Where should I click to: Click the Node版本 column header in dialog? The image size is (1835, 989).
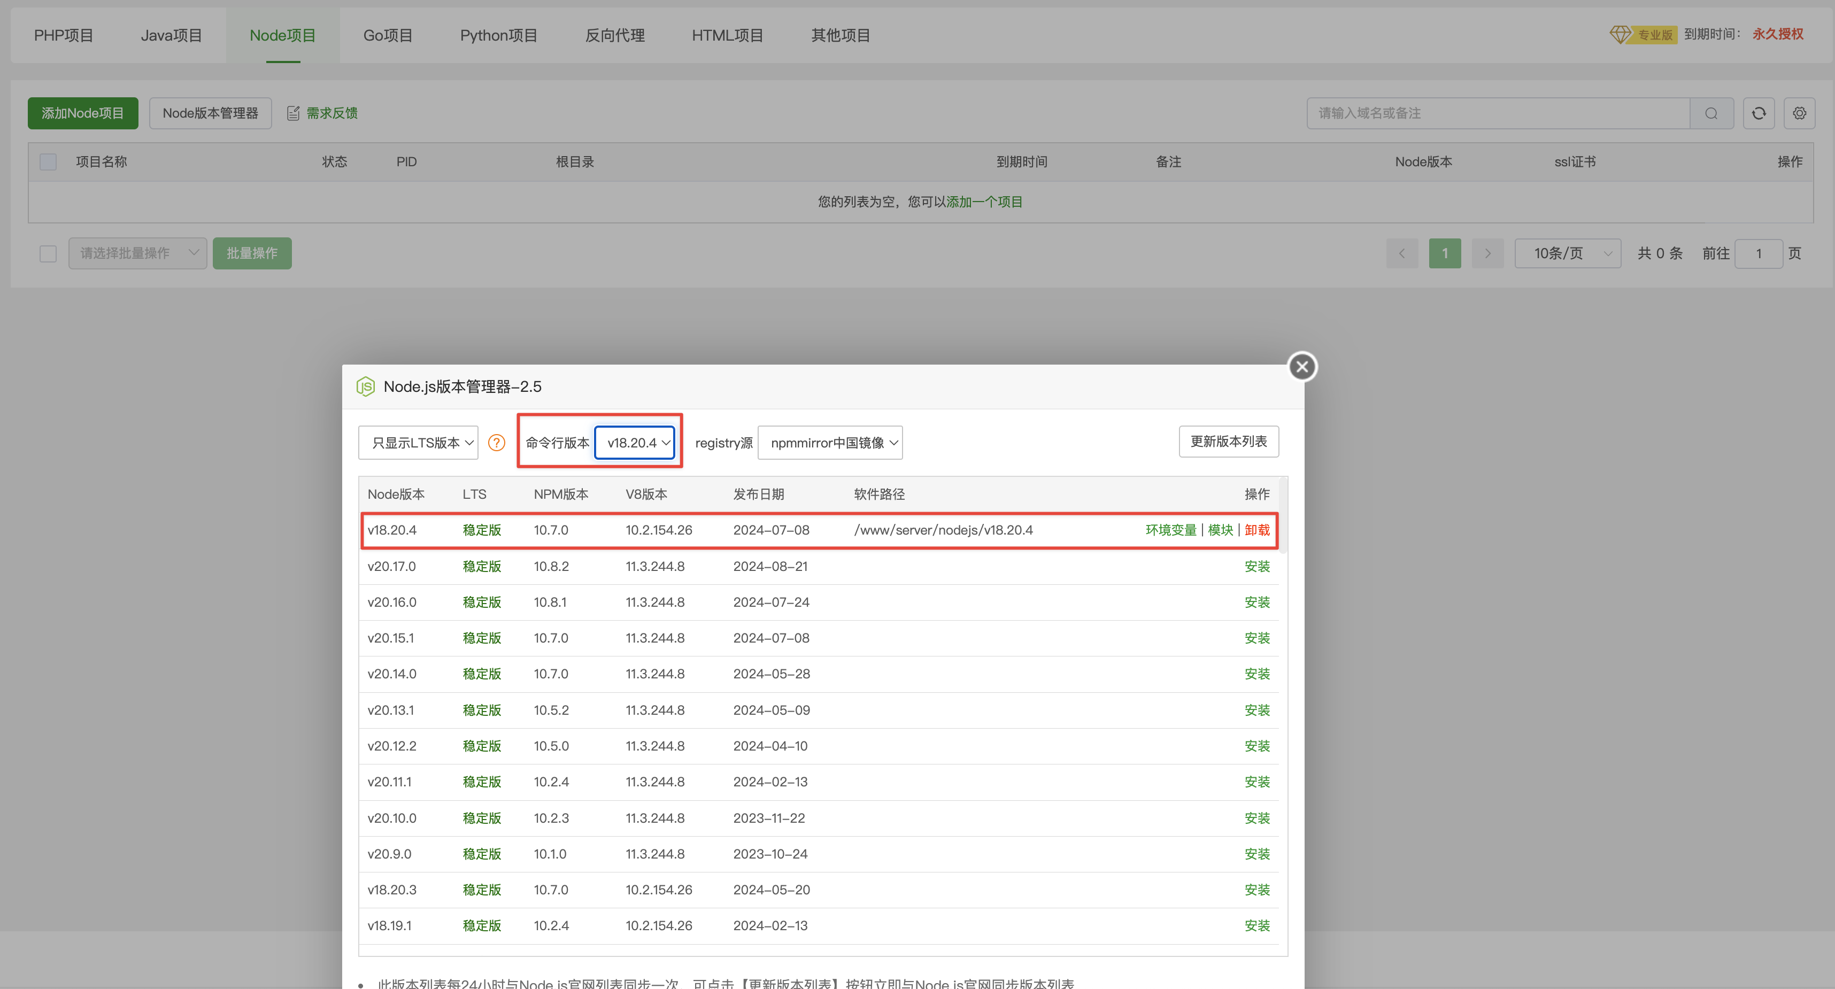[x=396, y=494]
